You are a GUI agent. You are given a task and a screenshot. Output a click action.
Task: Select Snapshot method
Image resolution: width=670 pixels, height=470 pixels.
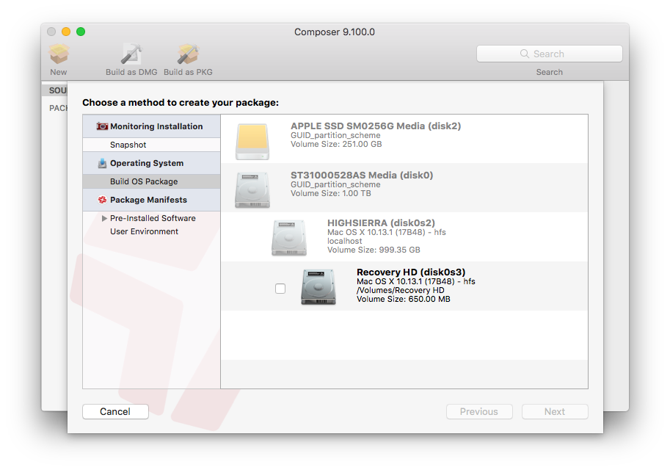coord(152,145)
